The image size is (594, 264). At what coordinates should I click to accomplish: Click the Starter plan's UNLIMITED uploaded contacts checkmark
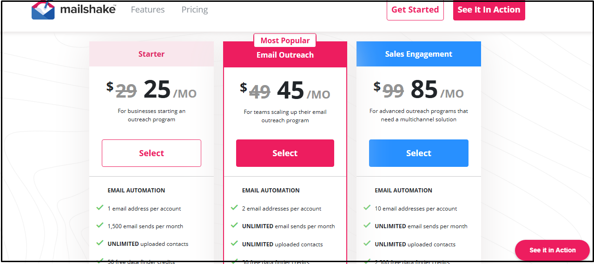point(99,243)
